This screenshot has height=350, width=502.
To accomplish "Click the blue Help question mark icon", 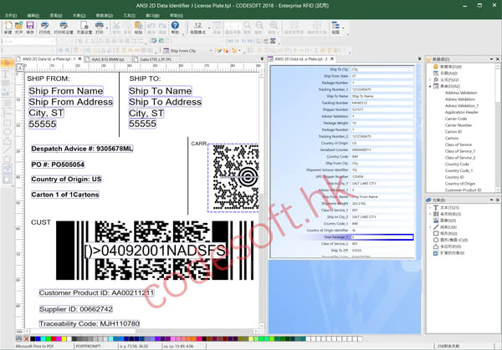I will pos(175,25).
